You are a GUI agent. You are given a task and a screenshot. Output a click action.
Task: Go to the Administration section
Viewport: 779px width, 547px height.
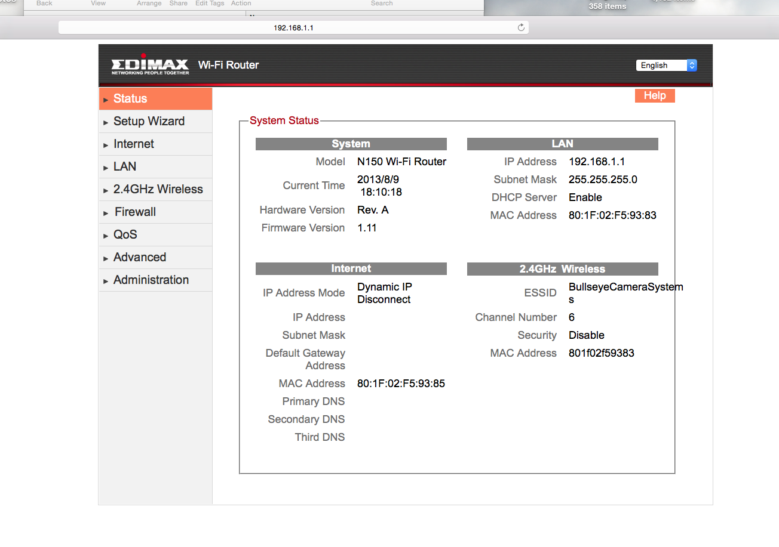155,280
